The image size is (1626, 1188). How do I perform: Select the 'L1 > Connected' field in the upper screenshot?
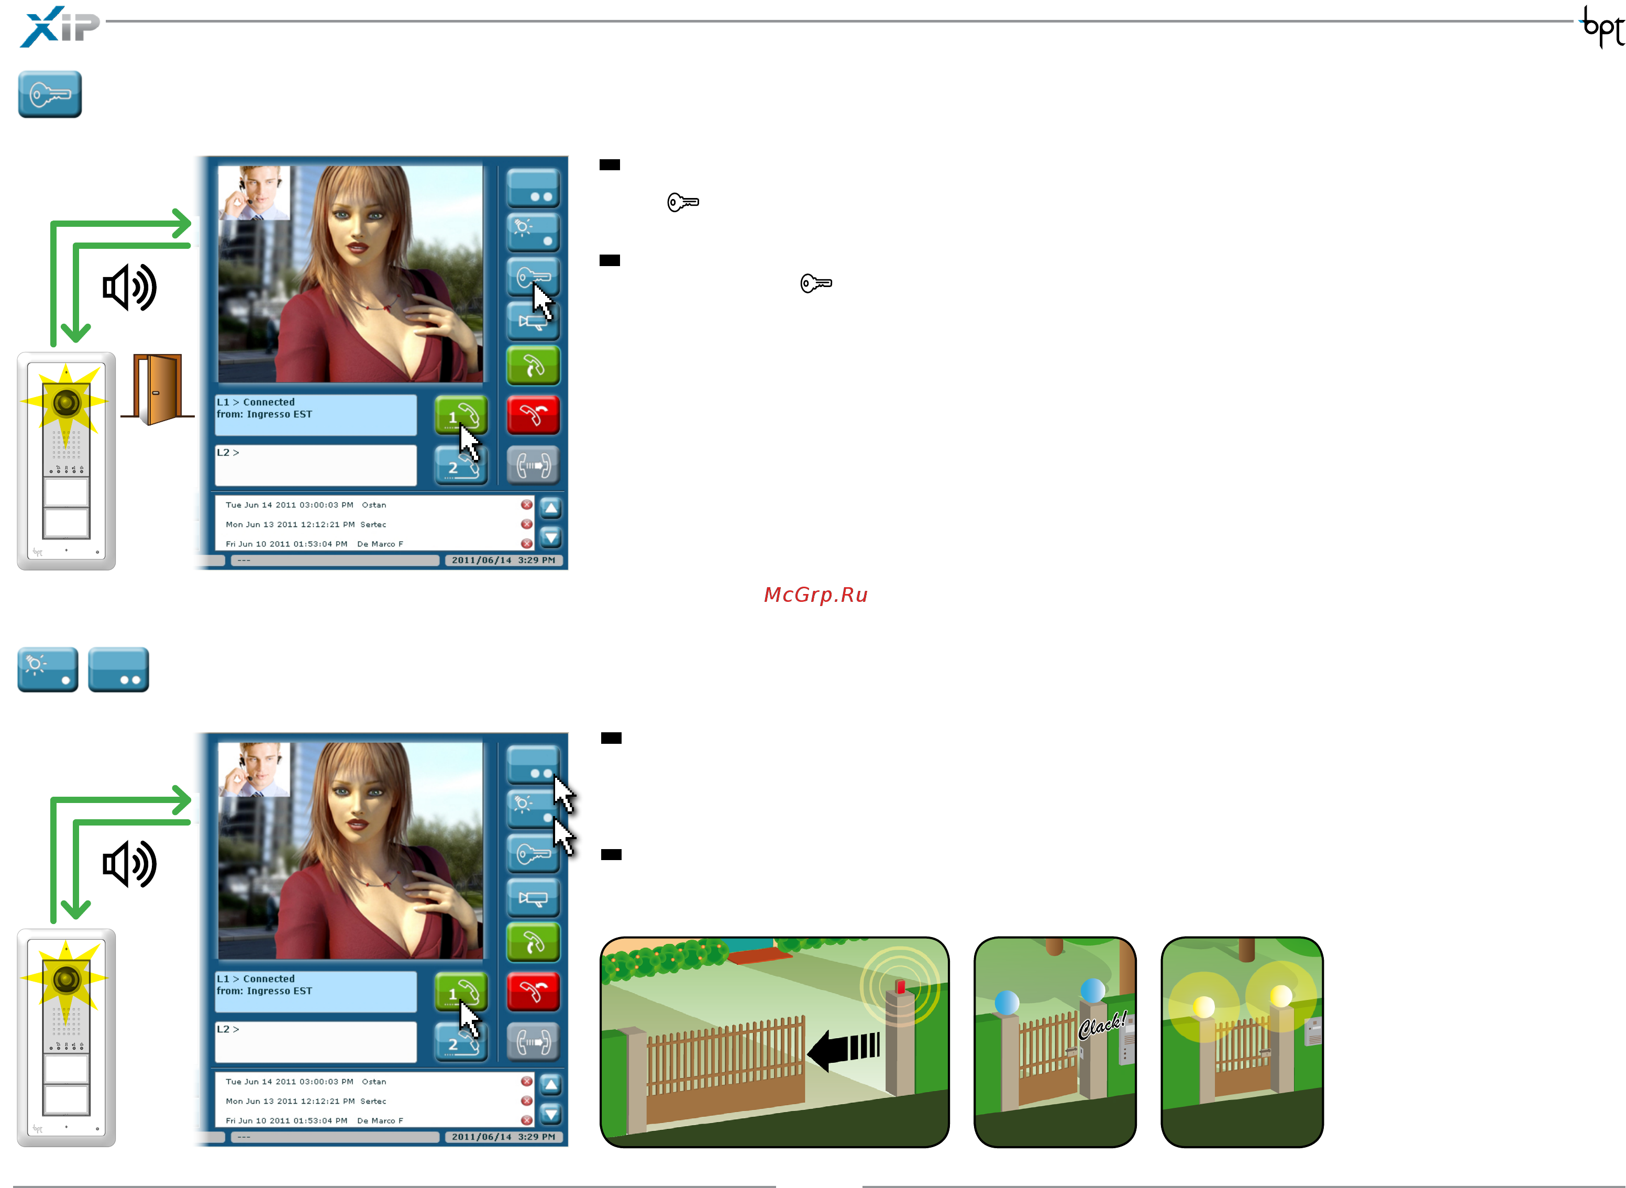(x=316, y=415)
